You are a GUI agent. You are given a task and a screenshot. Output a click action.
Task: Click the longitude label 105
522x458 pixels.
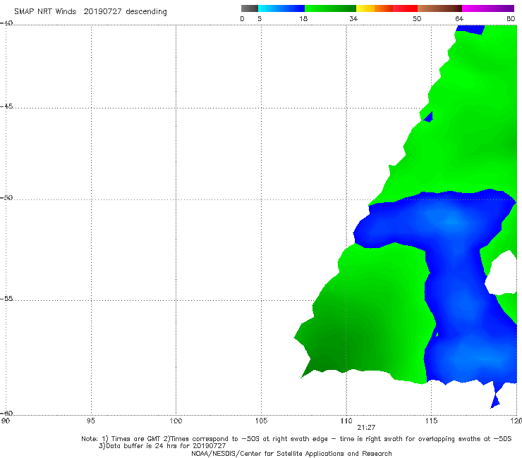261,421
